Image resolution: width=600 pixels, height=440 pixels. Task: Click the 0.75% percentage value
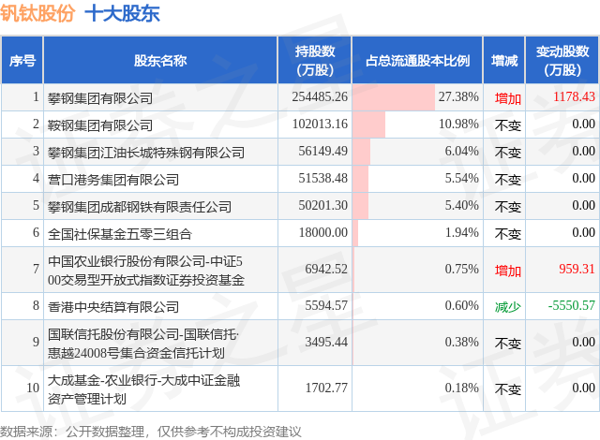[x=461, y=269]
